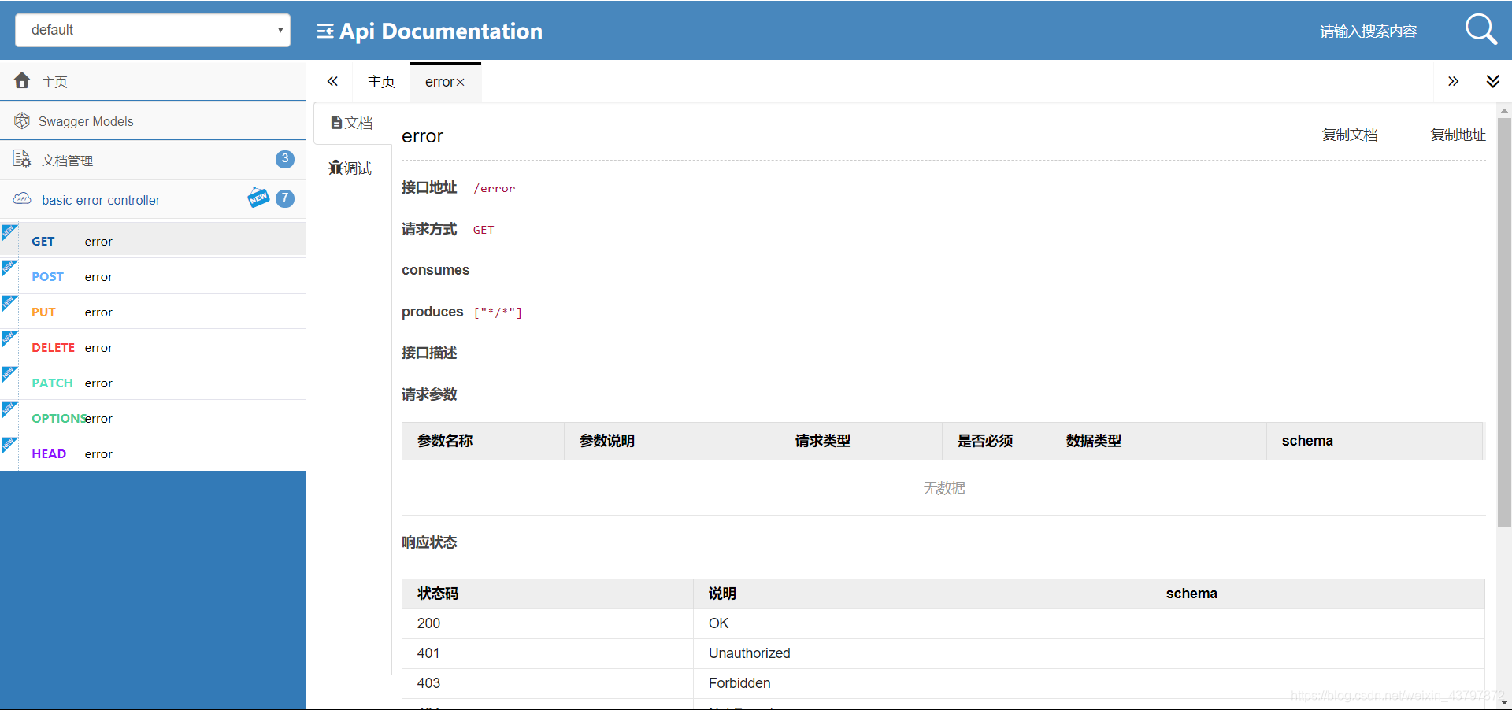Viewport: 1512px width, 710px height.
Task: Expand the 文档管理 menu
Action: [x=153, y=160]
